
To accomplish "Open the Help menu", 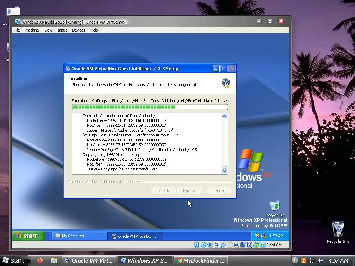I will [x=94, y=30].
